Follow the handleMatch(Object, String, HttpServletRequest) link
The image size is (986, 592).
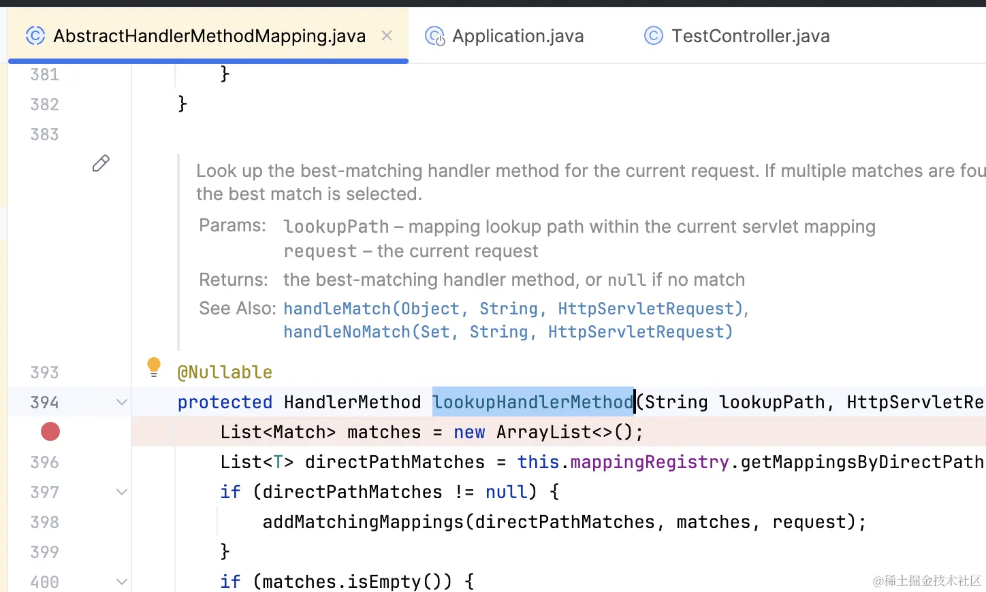pyautogui.click(x=513, y=309)
